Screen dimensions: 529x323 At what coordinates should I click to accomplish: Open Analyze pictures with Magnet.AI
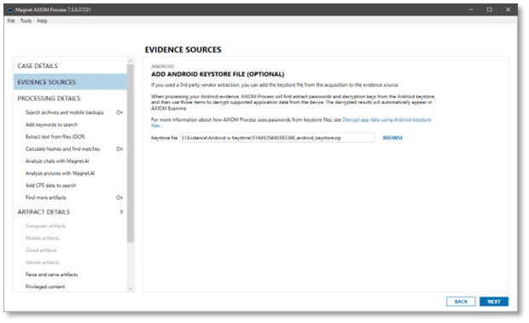(x=60, y=173)
